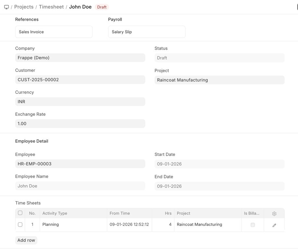Select the Employee HR-EMP-00003 field

click(x=80, y=164)
